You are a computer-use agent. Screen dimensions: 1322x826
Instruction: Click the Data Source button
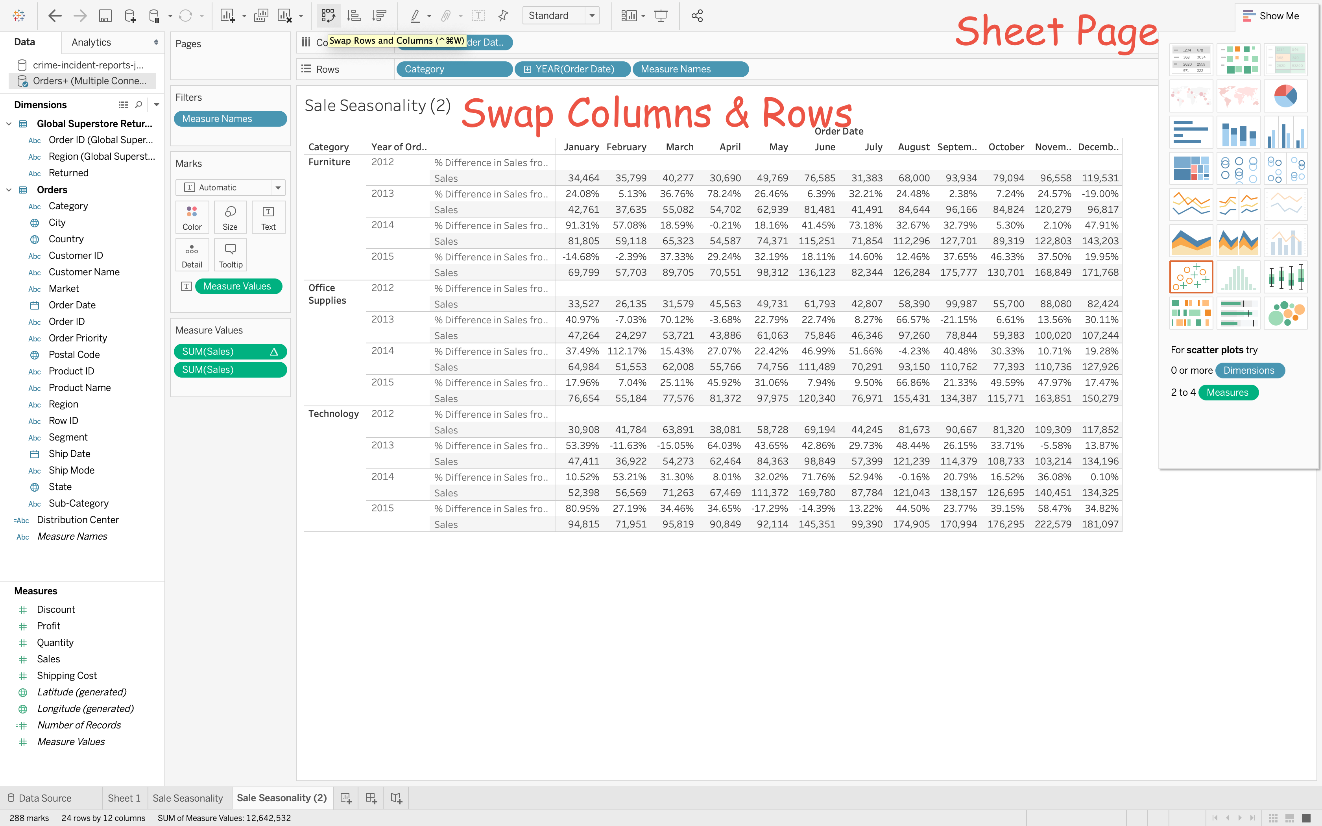pyautogui.click(x=39, y=798)
